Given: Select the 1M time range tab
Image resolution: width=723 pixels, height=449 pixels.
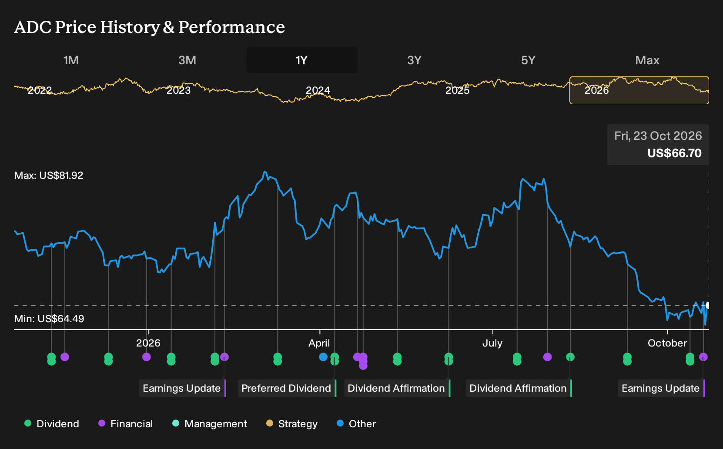Looking at the screenshot, I should (x=71, y=60).
